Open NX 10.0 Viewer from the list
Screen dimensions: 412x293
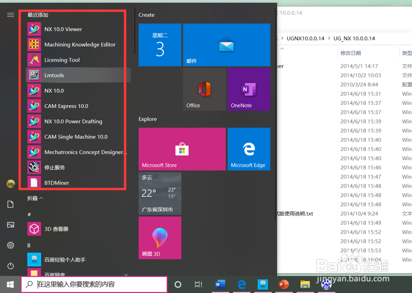tap(78, 29)
